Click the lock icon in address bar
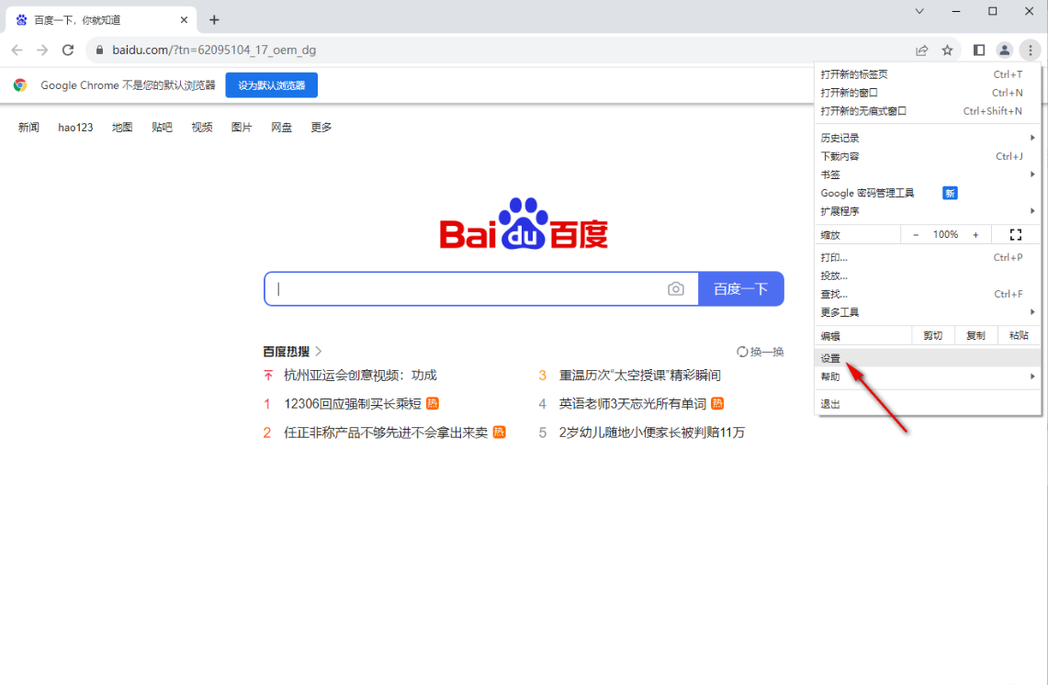Viewport: 1048px width, 685px height. [99, 51]
